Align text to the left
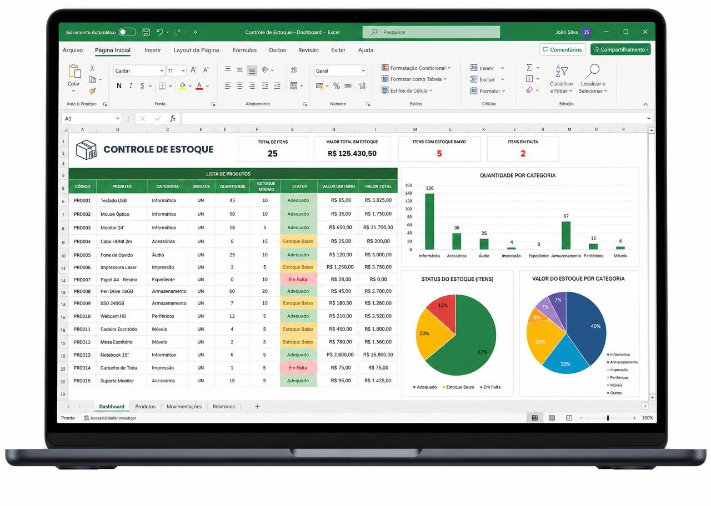Image resolution: width=711 pixels, height=506 pixels. click(228, 86)
